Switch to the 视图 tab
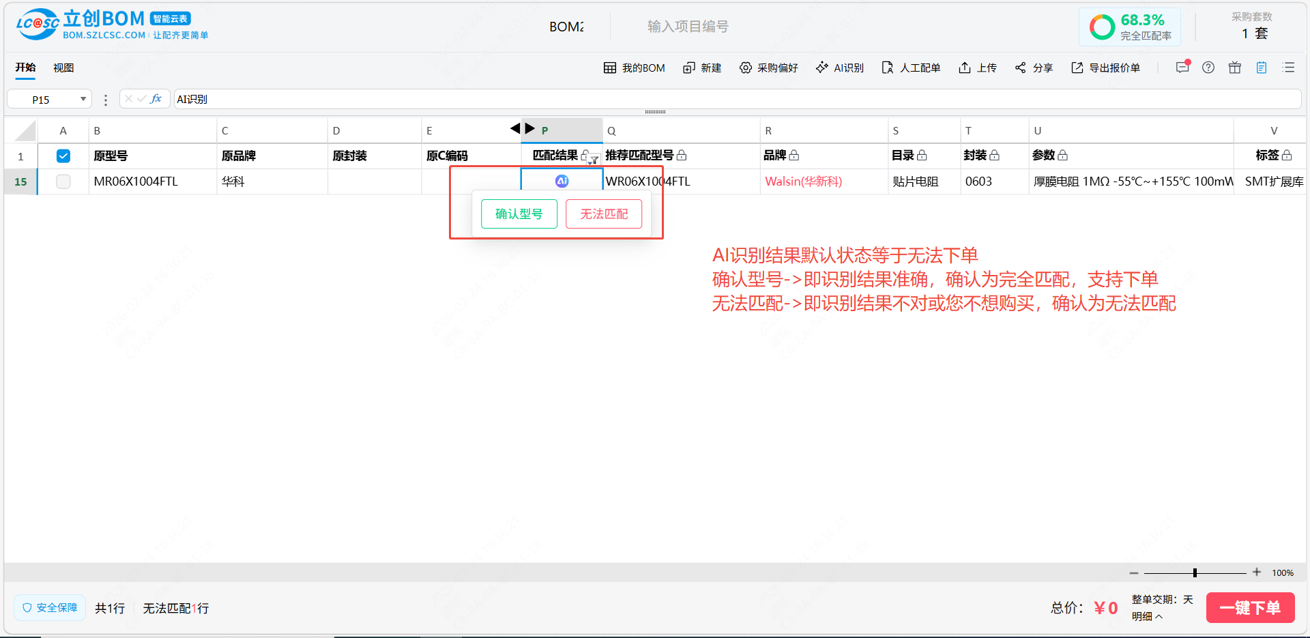Screen dimensions: 1310x638 pyautogui.click(x=63, y=68)
